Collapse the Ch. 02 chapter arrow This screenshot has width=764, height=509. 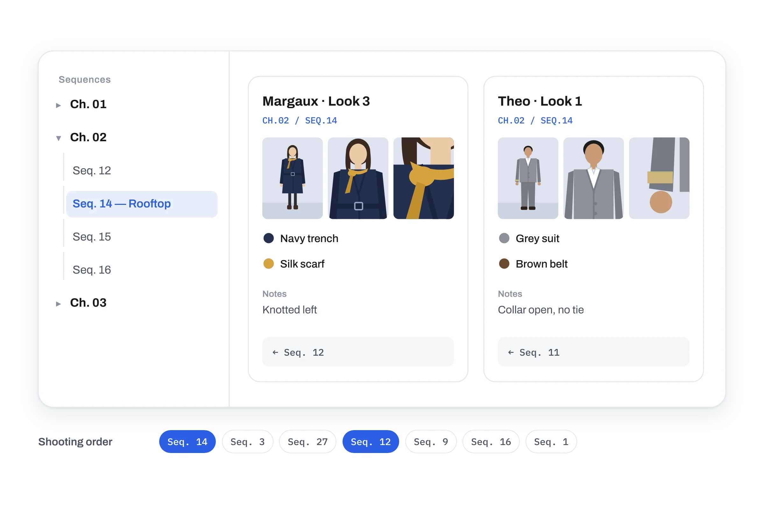(59, 138)
